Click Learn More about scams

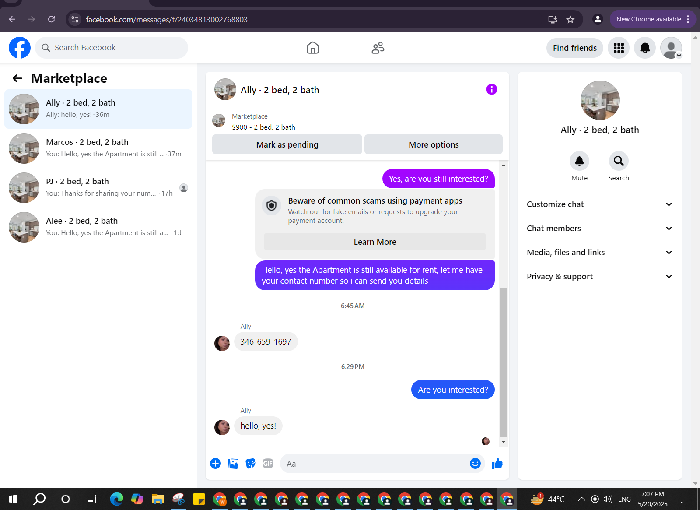375,242
